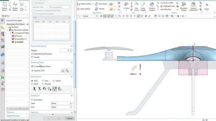Click the search field beside Menu
Screen dimensions: 216x121
[x=21, y=16]
